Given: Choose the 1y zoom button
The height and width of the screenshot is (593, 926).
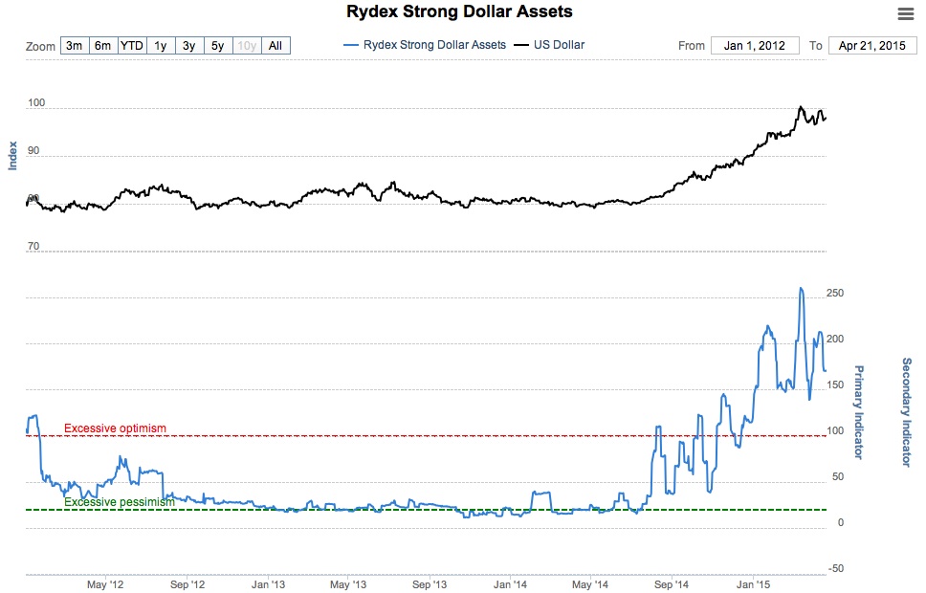Looking at the screenshot, I should point(161,45).
